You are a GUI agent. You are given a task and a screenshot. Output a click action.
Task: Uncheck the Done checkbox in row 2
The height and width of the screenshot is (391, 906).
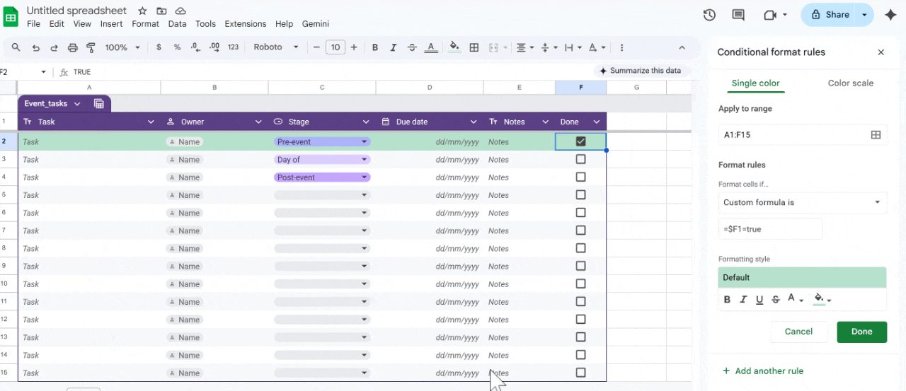click(x=580, y=141)
